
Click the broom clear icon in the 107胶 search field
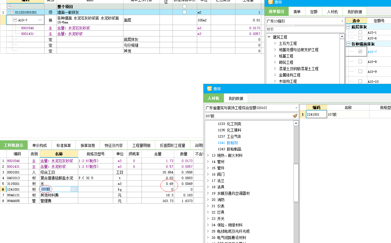click(x=295, y=116)
